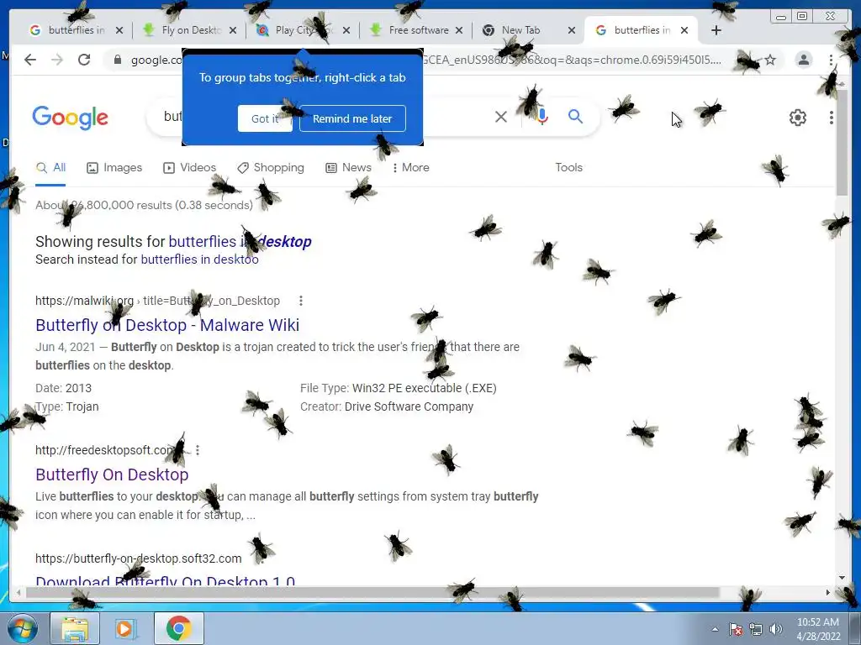Search instead for butterflies in desktoo

pos(199,260)
